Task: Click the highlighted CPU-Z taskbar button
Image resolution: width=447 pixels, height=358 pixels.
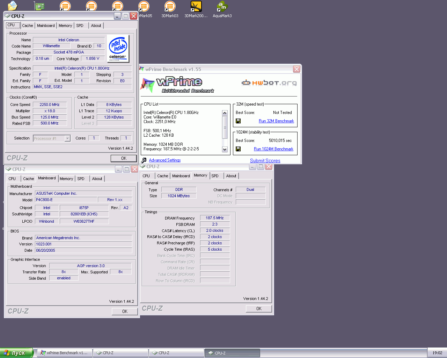Action: (232, 353)
